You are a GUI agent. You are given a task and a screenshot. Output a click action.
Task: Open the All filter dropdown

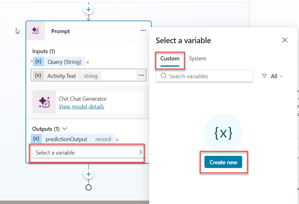click(276, 76)
